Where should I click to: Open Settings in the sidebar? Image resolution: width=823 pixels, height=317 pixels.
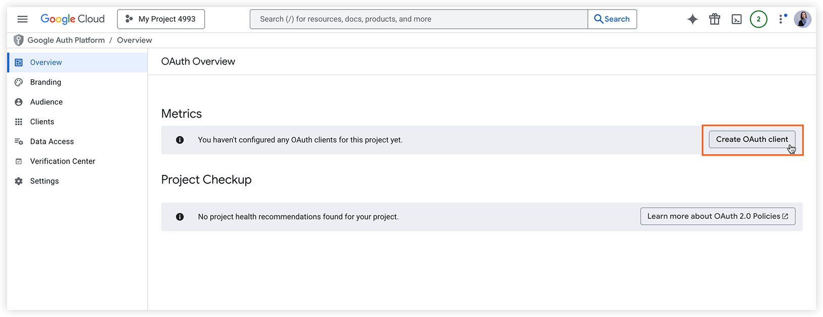[77, 181]
